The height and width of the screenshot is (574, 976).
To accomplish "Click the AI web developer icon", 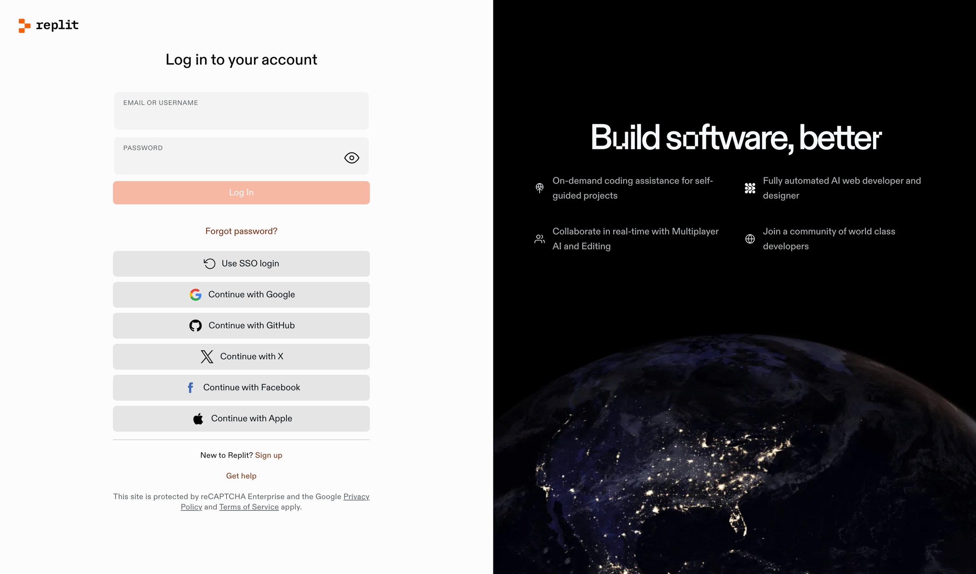I will 750,188.
